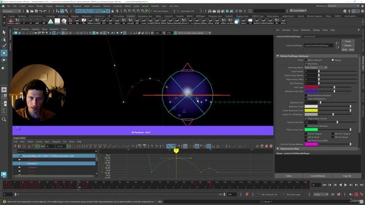The height and width of the screenshot is (205, 365).
Task: Open viewport Shading menu
Action: click(25, 29)
